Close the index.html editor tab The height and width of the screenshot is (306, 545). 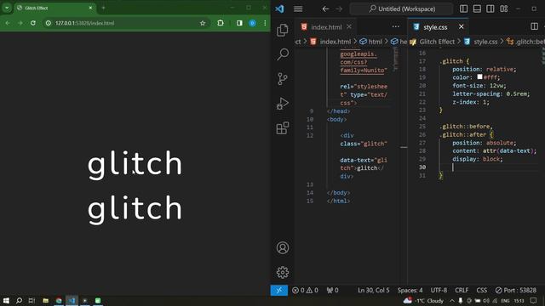pos(349,26)
